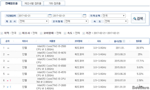The image size is (150, 90).
Task: Click the 2013.08.21 release date cell
Action: coord(120,54)
